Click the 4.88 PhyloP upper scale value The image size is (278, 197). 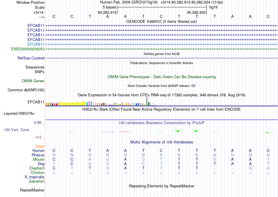pos(37,123)
